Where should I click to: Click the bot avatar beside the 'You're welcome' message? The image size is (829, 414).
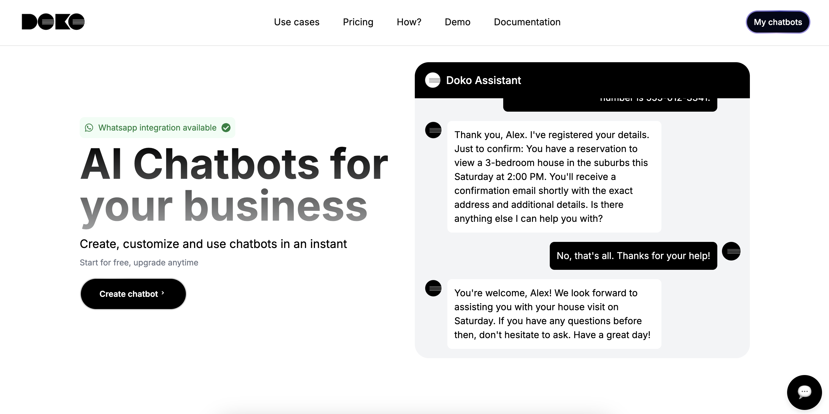tap(433, 288)
